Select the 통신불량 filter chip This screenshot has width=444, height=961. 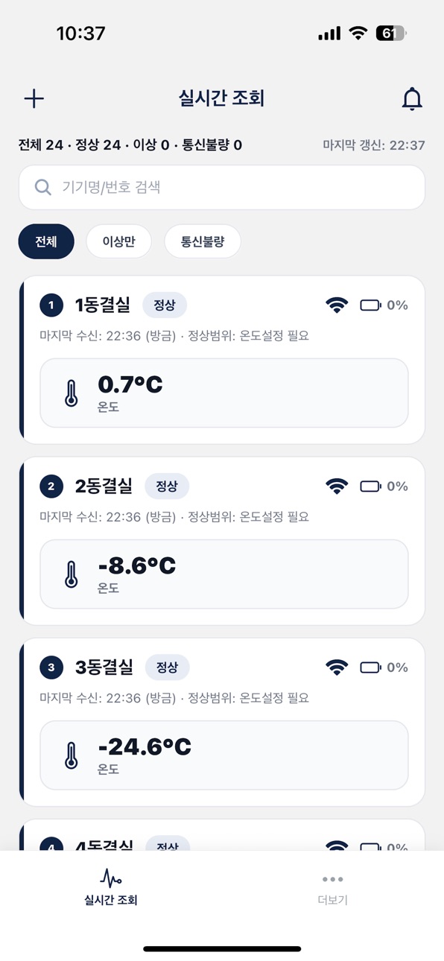(203, 241)
